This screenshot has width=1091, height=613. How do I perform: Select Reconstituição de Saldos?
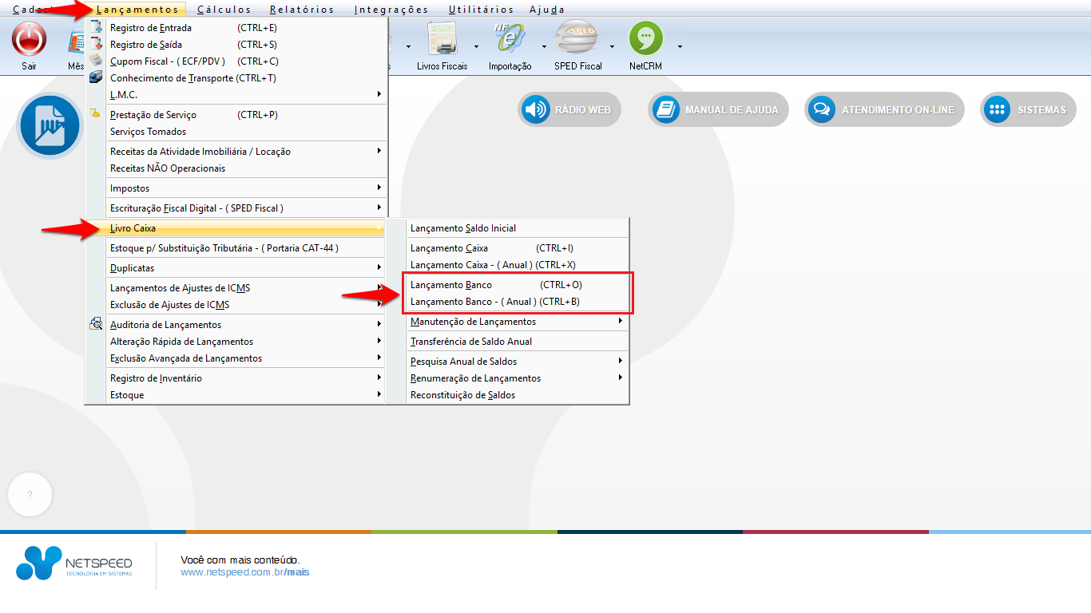tap(518, 395)
